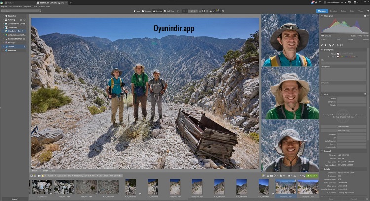The image size is (370, 201).
Task: Collapse the Histogram panel section
Action: (x=322, y=16)
